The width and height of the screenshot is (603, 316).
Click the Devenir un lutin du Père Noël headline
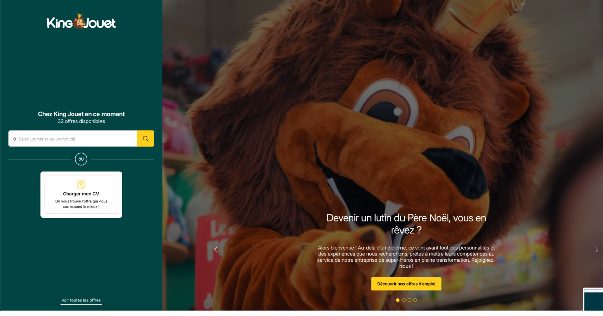(406, 224)
